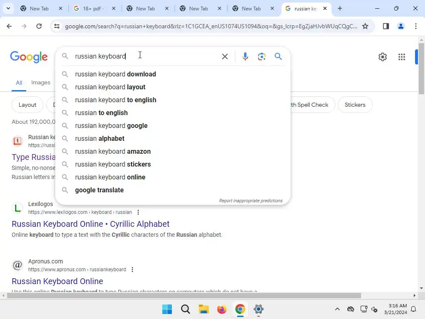The height and width of the screenshot is (319, 425).
Task: Filter results by Layout chip
Action: coord(27,105)
